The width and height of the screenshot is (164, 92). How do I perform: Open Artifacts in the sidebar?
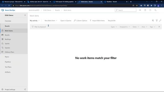click(8, 72)
